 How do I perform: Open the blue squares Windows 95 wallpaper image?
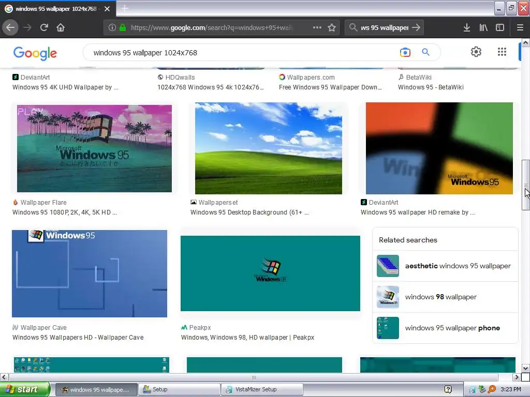pos(90,274)
